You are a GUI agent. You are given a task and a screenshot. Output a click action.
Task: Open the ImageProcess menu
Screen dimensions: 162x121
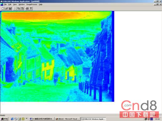pos(32,4)
